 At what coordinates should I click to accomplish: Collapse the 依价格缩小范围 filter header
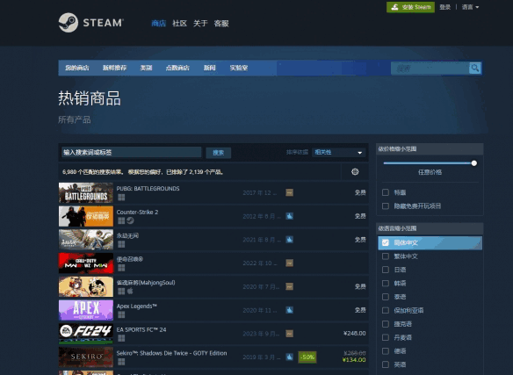[430, 149]
